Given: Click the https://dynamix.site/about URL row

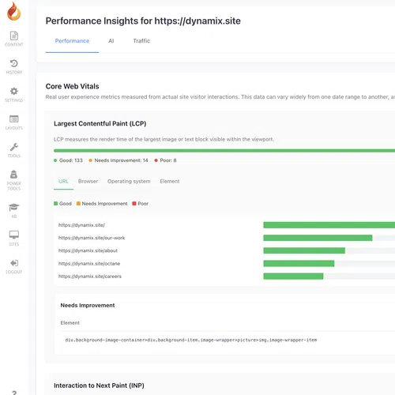Looking at the screenshot, I should (88, 250).
